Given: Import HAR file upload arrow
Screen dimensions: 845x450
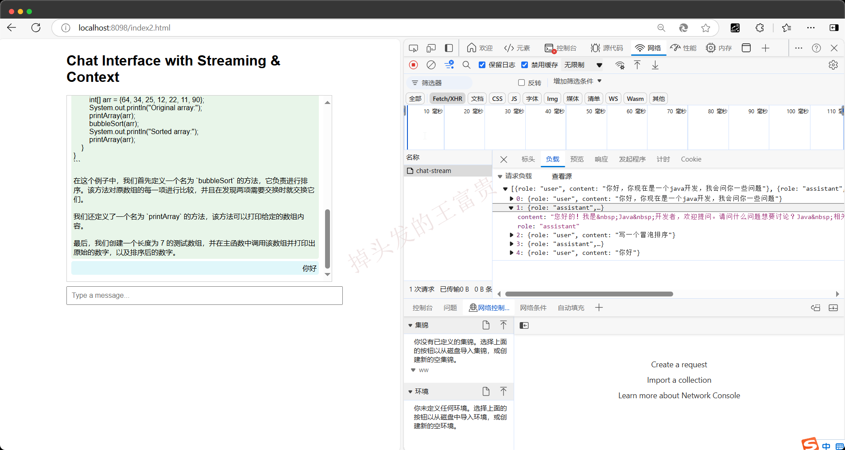Looking at the screenshot, I should pyautogui.click(x=637, y=65).
